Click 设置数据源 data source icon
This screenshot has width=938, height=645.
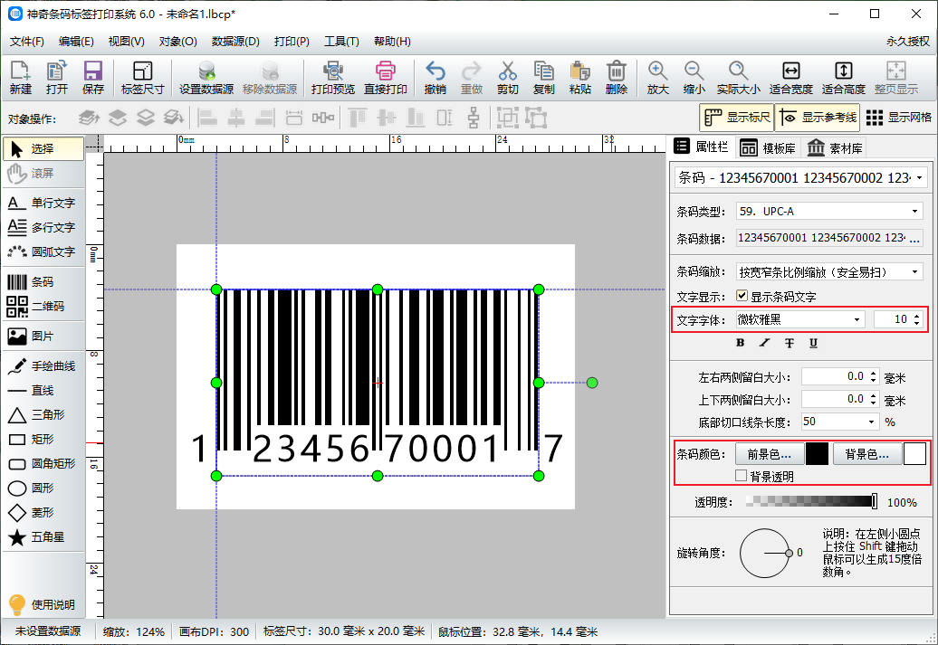[206, 78]
